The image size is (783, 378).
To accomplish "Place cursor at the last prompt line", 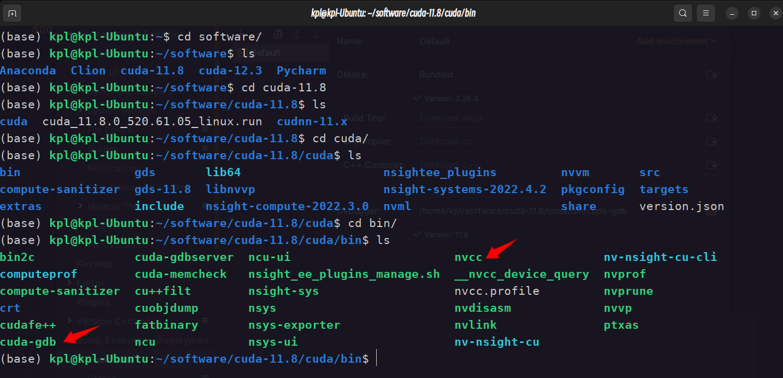I will tap(377, 359).
